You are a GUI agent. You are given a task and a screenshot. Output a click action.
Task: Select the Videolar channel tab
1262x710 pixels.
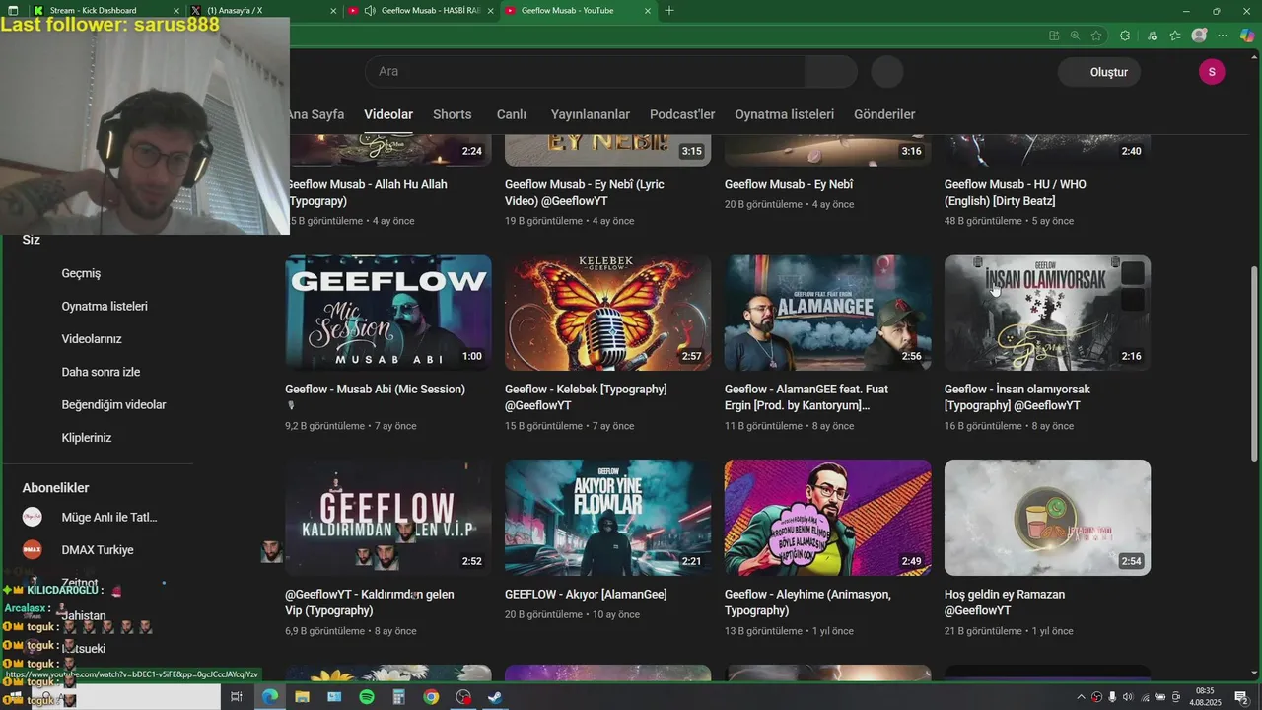(388, 114)
